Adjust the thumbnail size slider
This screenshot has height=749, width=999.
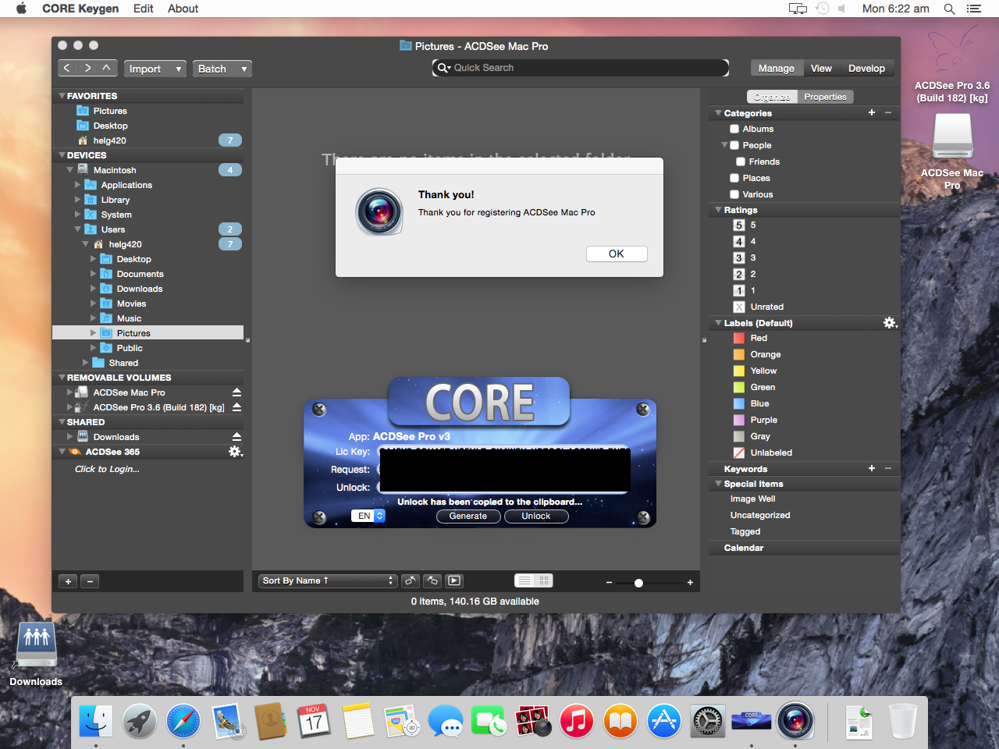[x=638, y=583]
